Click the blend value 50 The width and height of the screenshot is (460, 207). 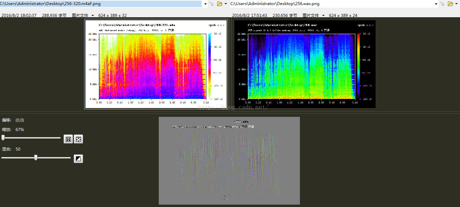(x=18, y=149)
